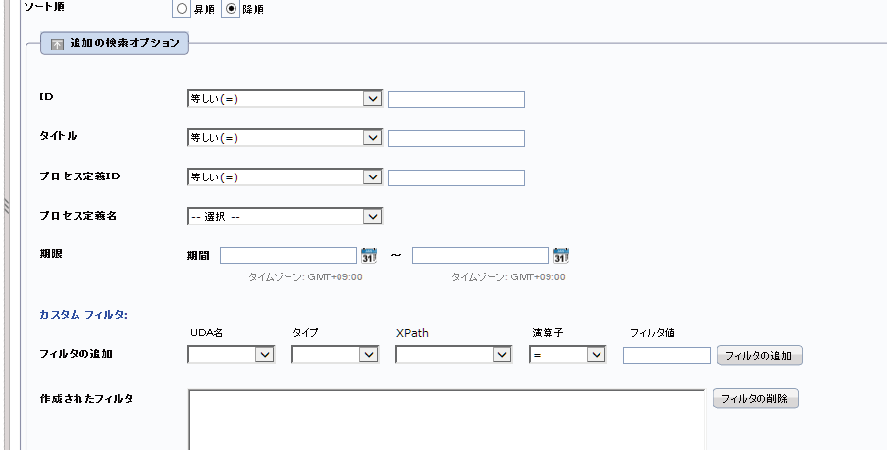Select the 降順 radio button
The image size is (887, 450).
[231, 9]
